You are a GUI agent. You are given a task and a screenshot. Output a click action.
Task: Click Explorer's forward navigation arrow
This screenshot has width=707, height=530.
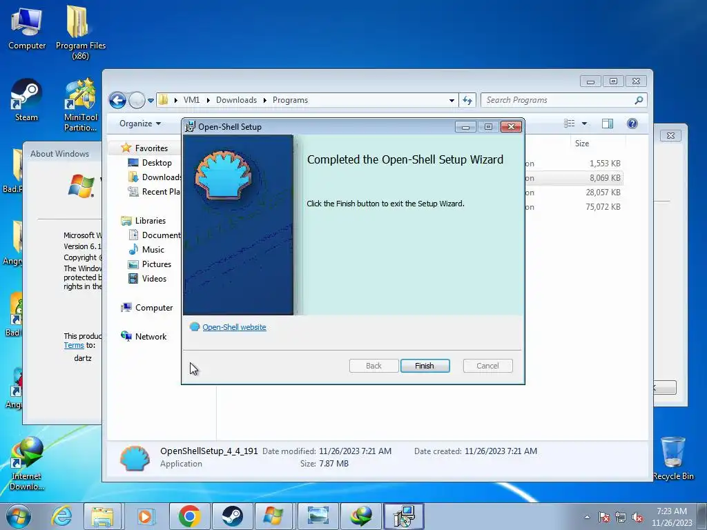(x=137, y=100)
